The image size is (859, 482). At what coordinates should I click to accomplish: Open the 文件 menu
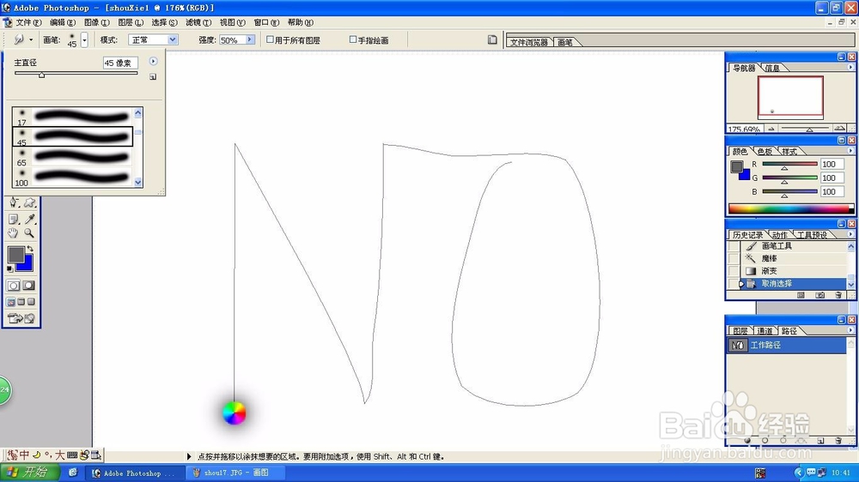(x=28, y=22)
